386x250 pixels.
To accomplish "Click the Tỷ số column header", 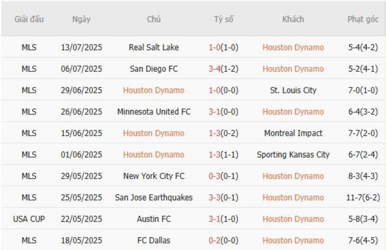I will [223, 20].
